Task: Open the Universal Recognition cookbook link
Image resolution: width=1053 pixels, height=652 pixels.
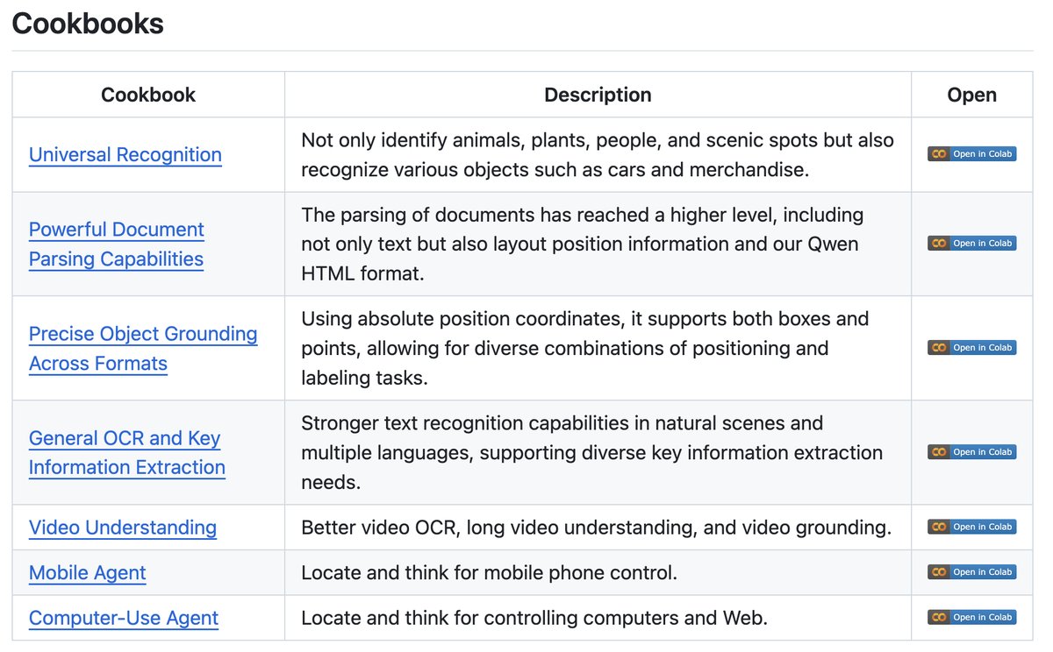Action: [x=125, y=155]
